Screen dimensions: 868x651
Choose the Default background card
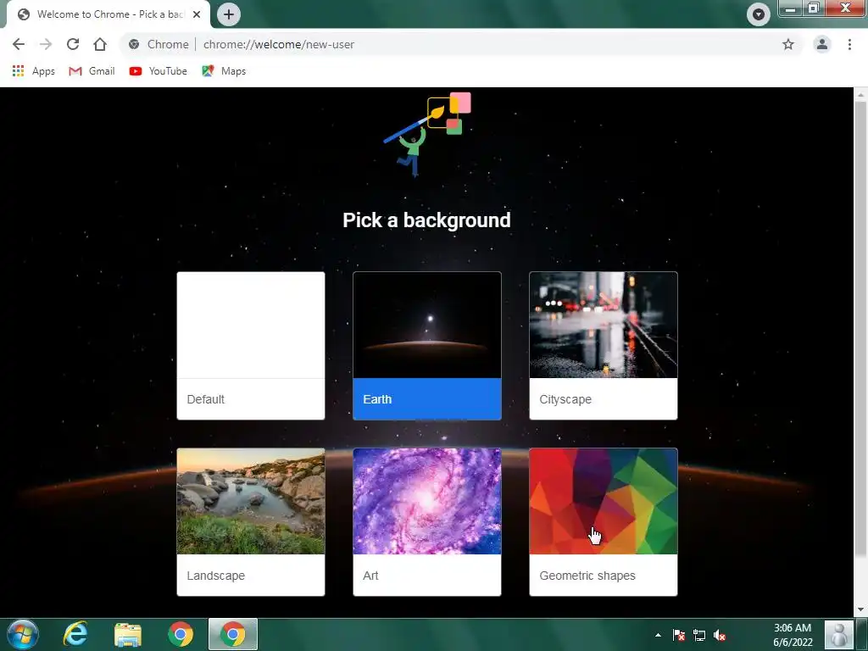pos(251,346)
